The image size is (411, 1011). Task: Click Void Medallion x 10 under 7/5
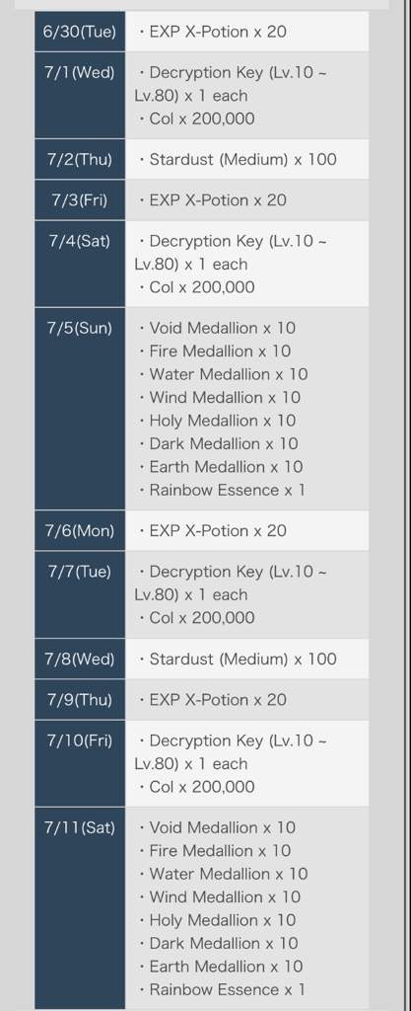[217, 328]
